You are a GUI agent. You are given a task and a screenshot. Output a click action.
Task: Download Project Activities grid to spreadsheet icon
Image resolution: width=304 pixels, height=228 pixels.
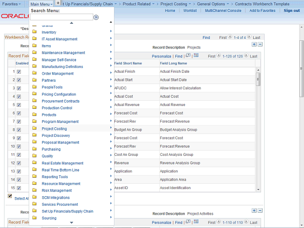(x=196, y=222)
